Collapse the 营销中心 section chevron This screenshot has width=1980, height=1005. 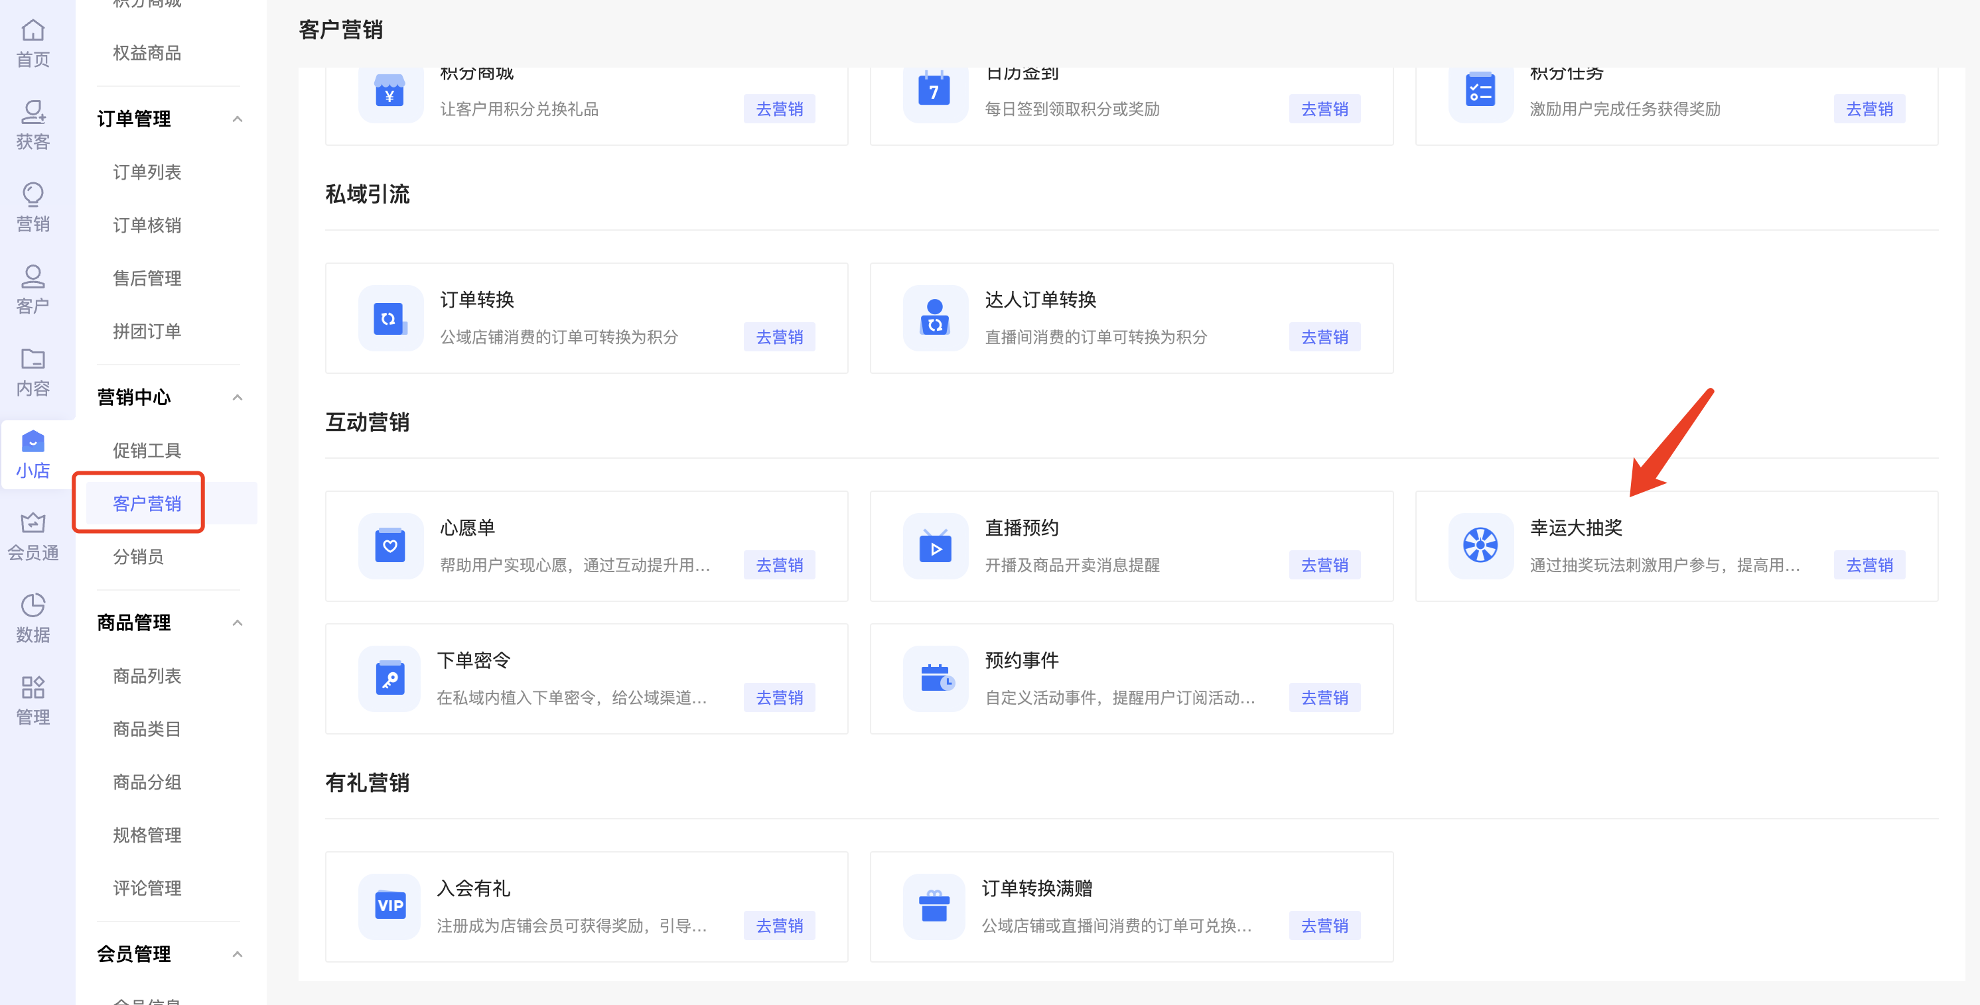tap(238, 397)
